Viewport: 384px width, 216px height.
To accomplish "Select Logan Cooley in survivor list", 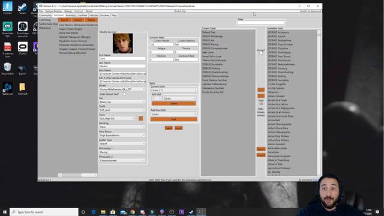I will (x=71, y=29).
